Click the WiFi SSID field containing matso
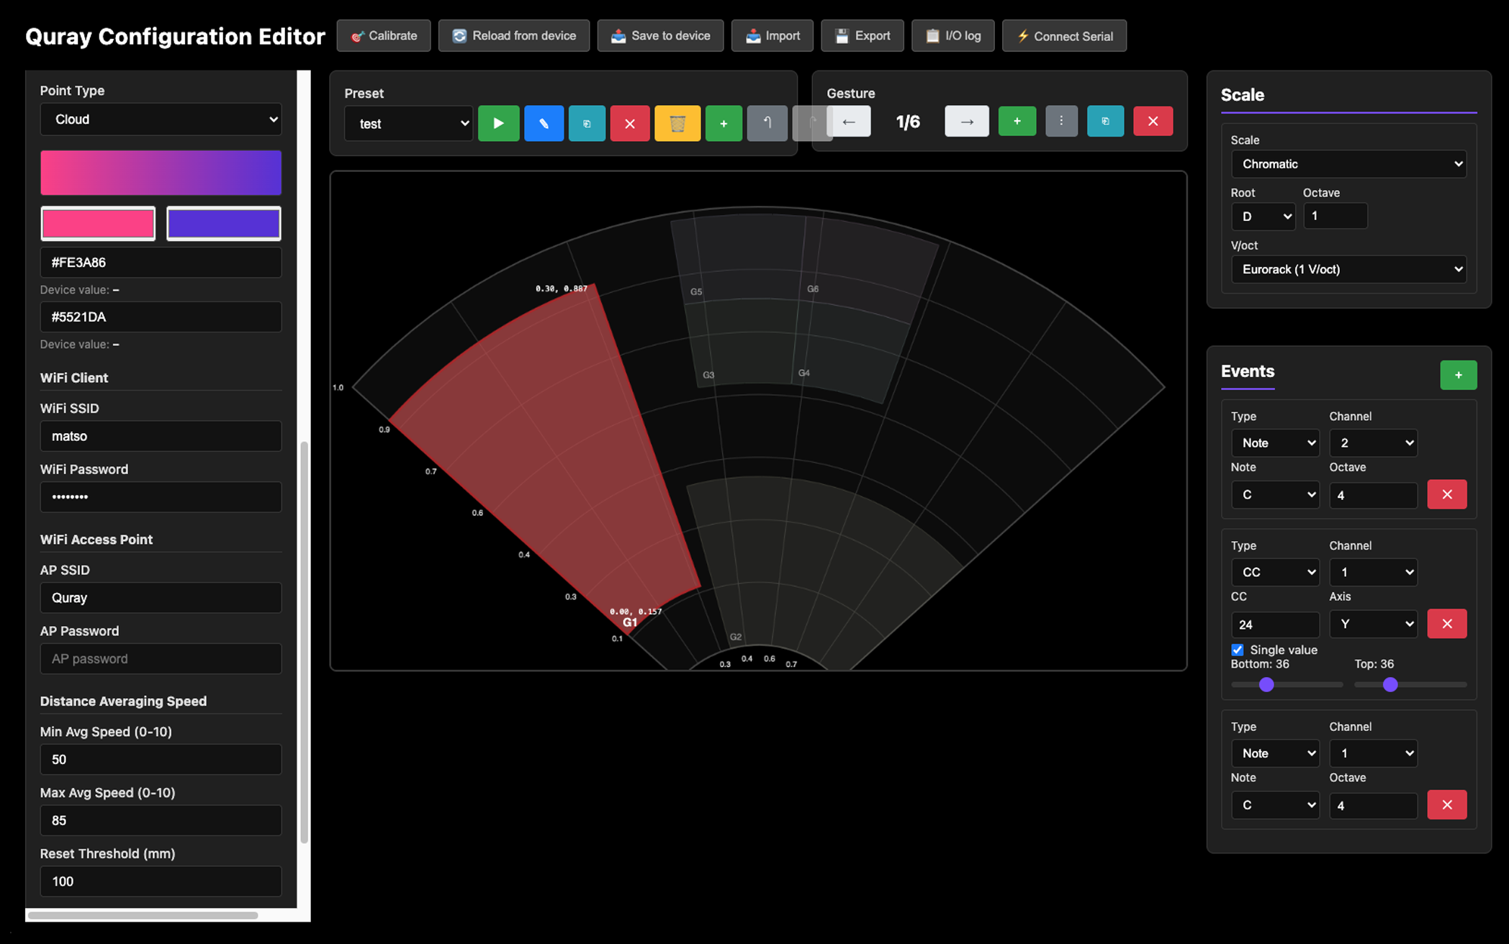Image resolution: width=1509 pixels, height=944 pixels. click(161, 436)
